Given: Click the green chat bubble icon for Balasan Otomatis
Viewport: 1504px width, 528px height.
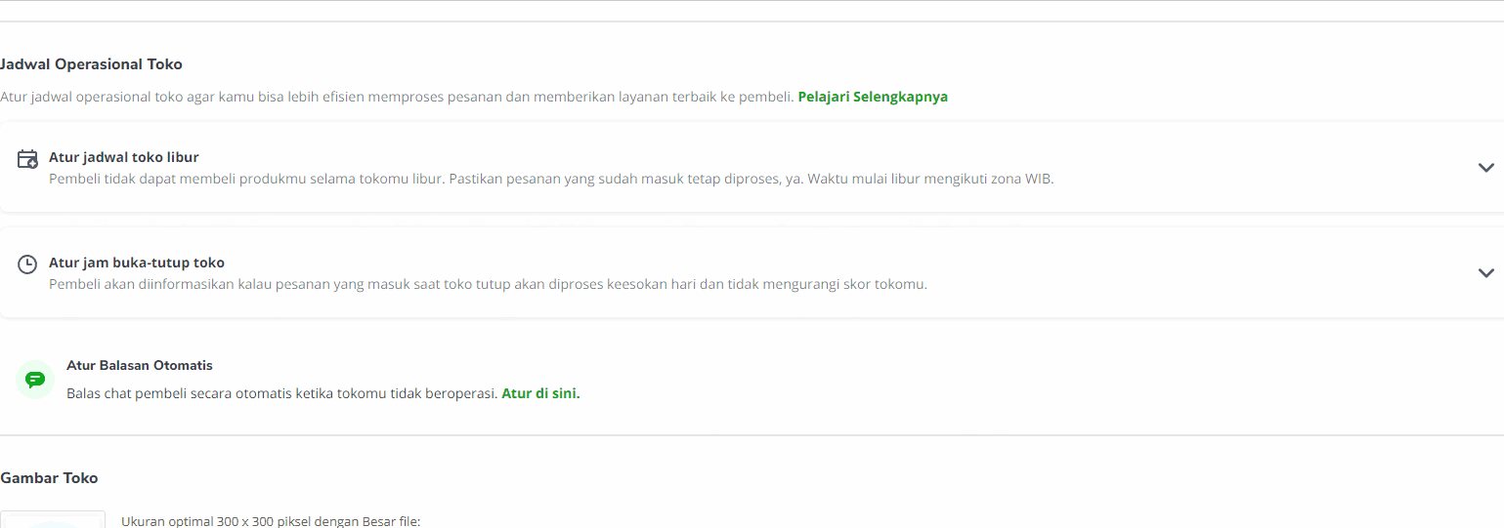Looking at the screenshot, I should (35, 380).
